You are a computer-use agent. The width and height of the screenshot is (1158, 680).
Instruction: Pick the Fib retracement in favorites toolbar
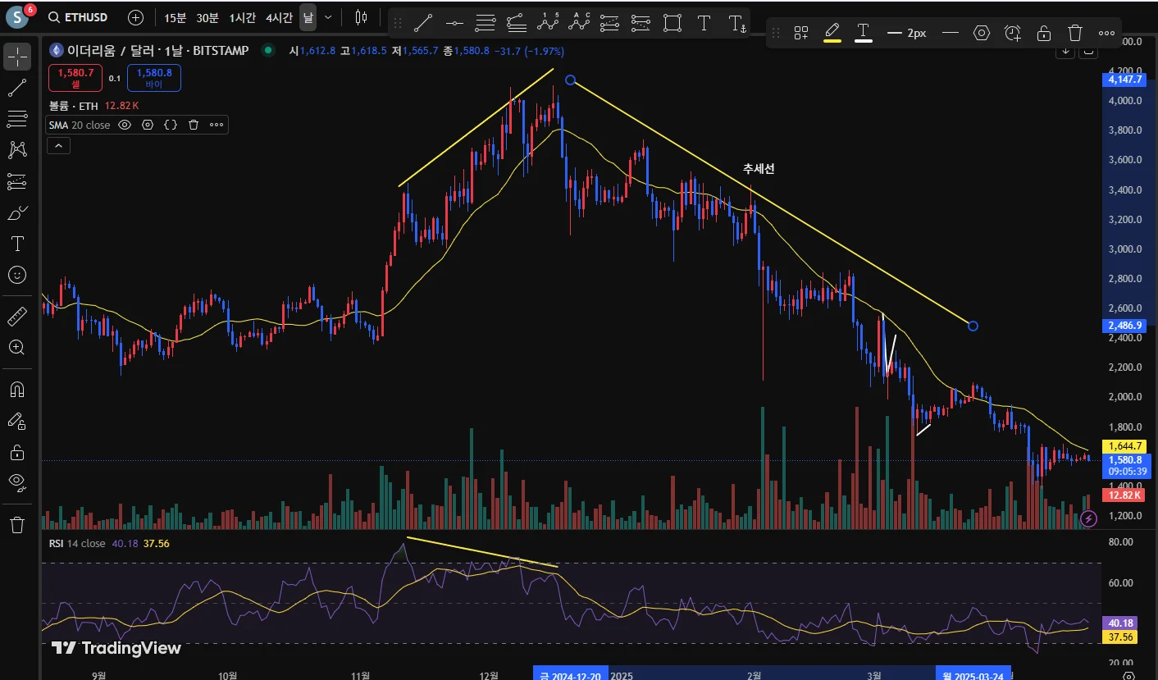486,23
